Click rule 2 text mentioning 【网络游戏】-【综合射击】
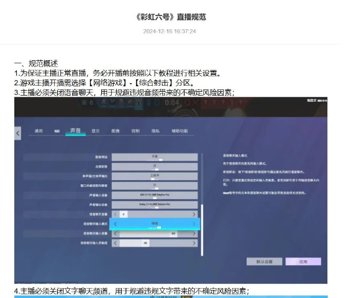The width and height of the screenshot is (356, 298). (104, 83)
